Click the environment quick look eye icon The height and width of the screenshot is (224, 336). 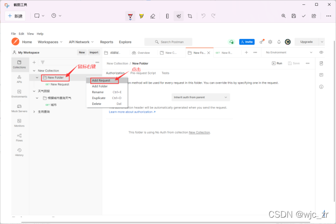click(x=321, y=52)
